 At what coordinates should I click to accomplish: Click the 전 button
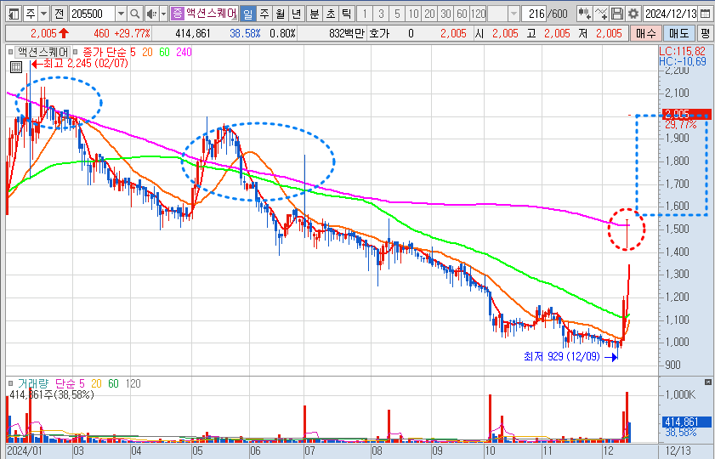pos(59,14)
